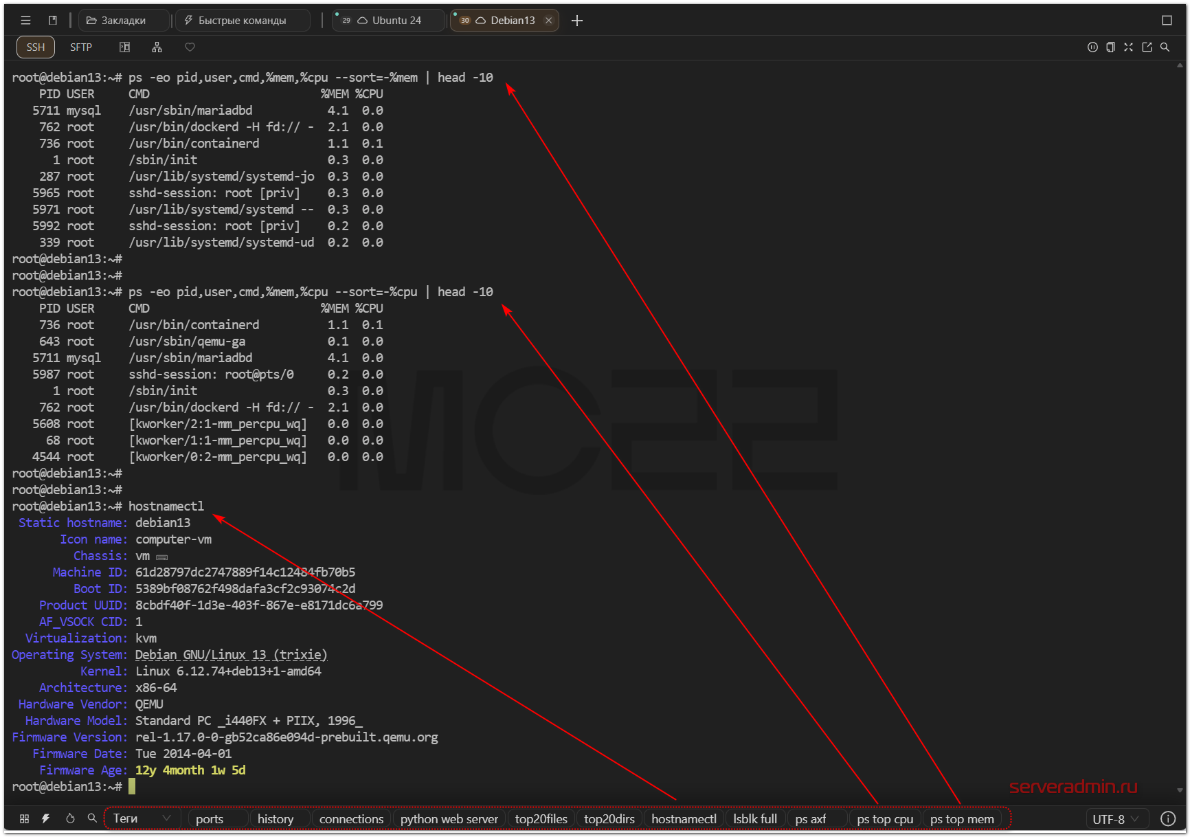Run the ps top mem quick command
The image size is (1190, 837).
click(962, 818)
